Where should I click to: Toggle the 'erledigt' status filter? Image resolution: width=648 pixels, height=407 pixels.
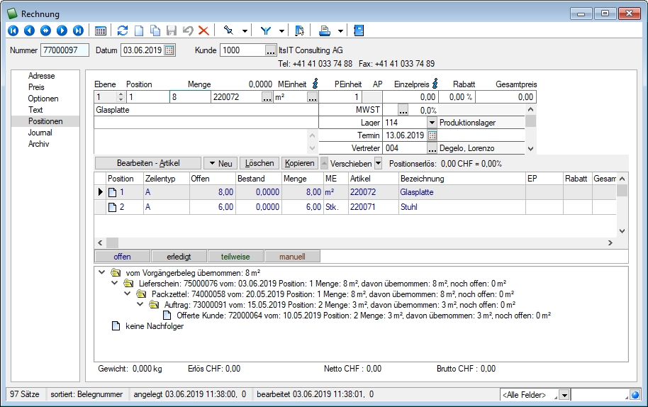pyautogui.click(x=179, y=256)
